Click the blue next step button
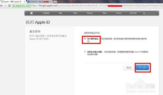 coord(142,68)
